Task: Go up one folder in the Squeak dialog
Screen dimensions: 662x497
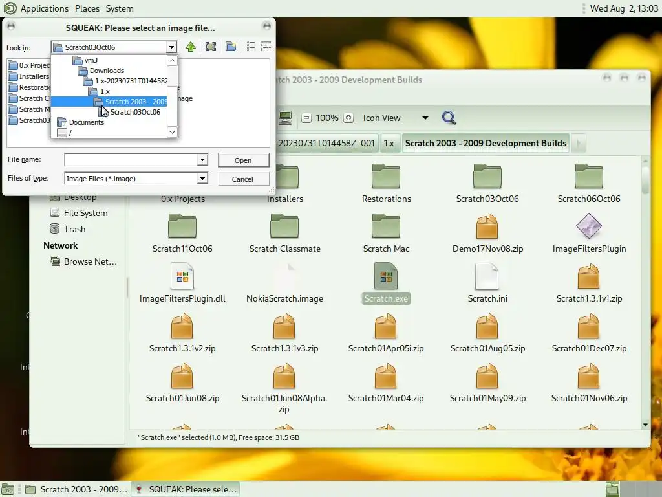Action: click(191, 47)
